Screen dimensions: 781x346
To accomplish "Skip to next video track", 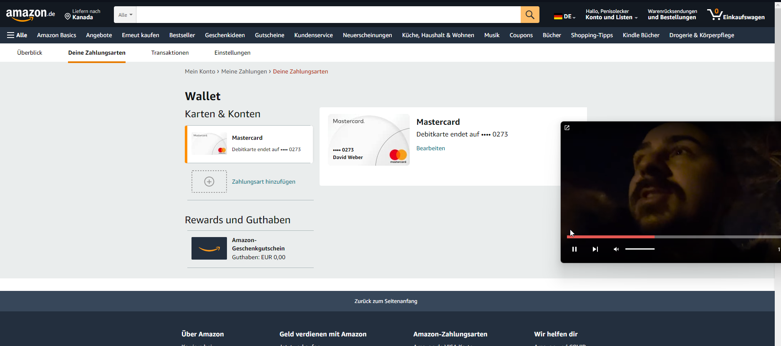I will (x=595, y=249).
